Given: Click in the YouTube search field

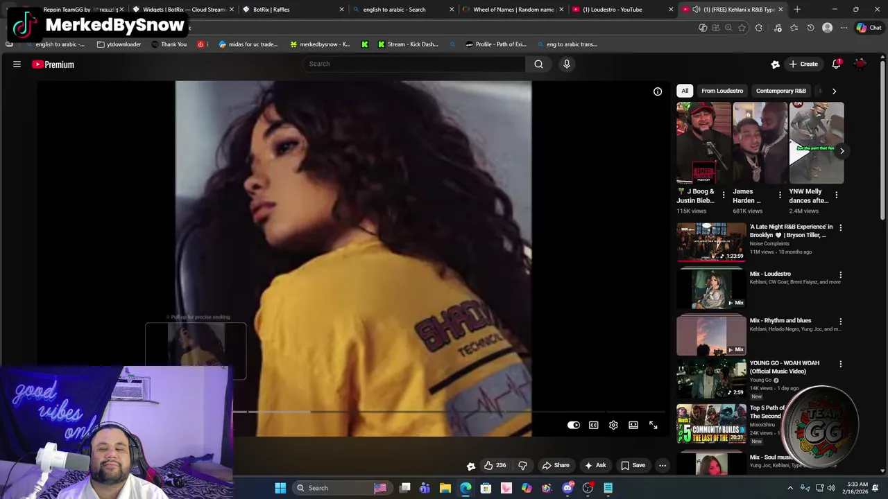Looking at the screenshot, I should 414,64.
